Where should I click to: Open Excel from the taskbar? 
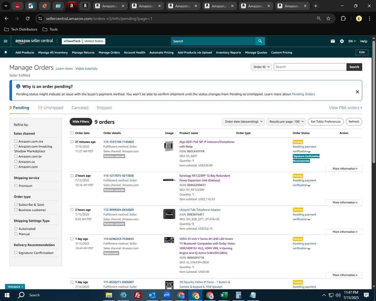click(224, 295)
